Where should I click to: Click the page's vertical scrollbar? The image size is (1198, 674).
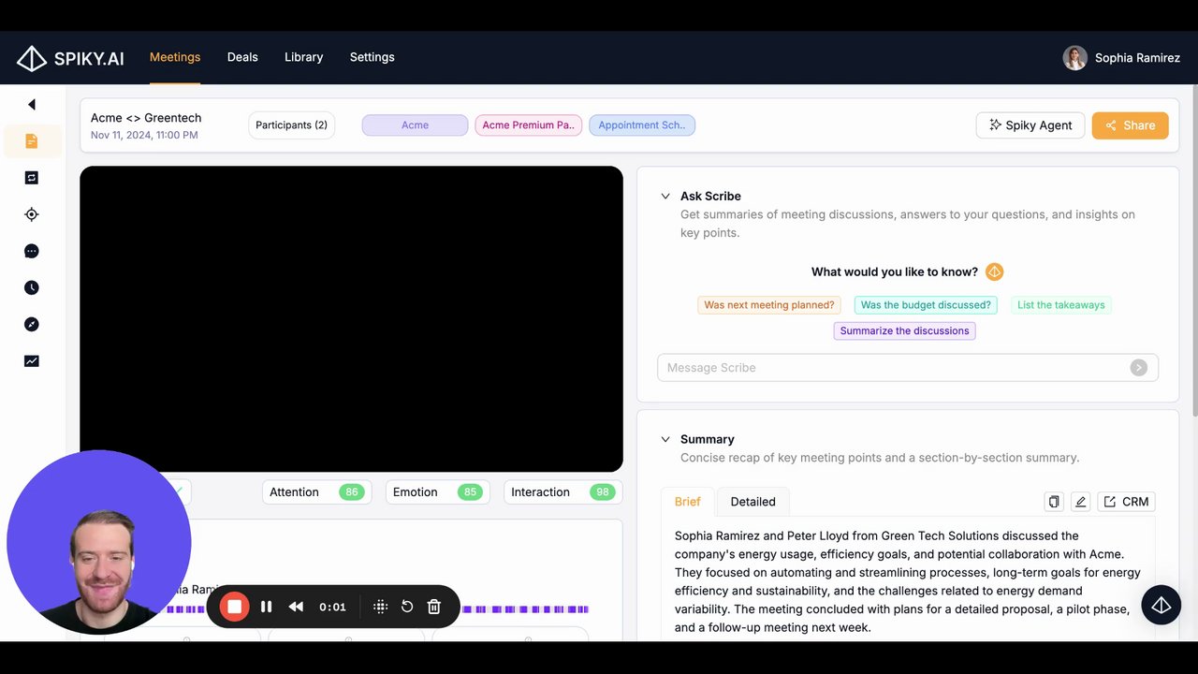click(1193, 253)
